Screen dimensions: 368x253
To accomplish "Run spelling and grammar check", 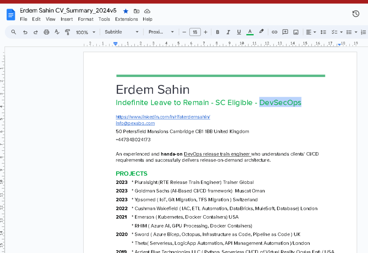I will click(x=57, y=32).
